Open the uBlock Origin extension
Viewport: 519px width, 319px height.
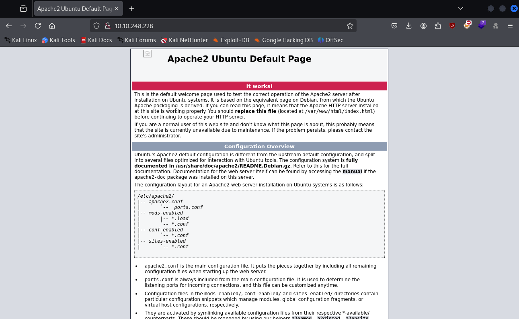(x=452, y=26)
